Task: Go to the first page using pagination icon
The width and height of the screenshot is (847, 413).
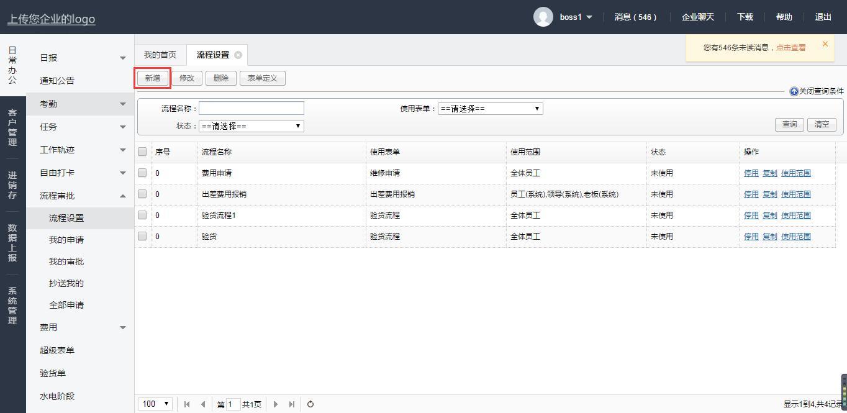Action: [187, 404]
